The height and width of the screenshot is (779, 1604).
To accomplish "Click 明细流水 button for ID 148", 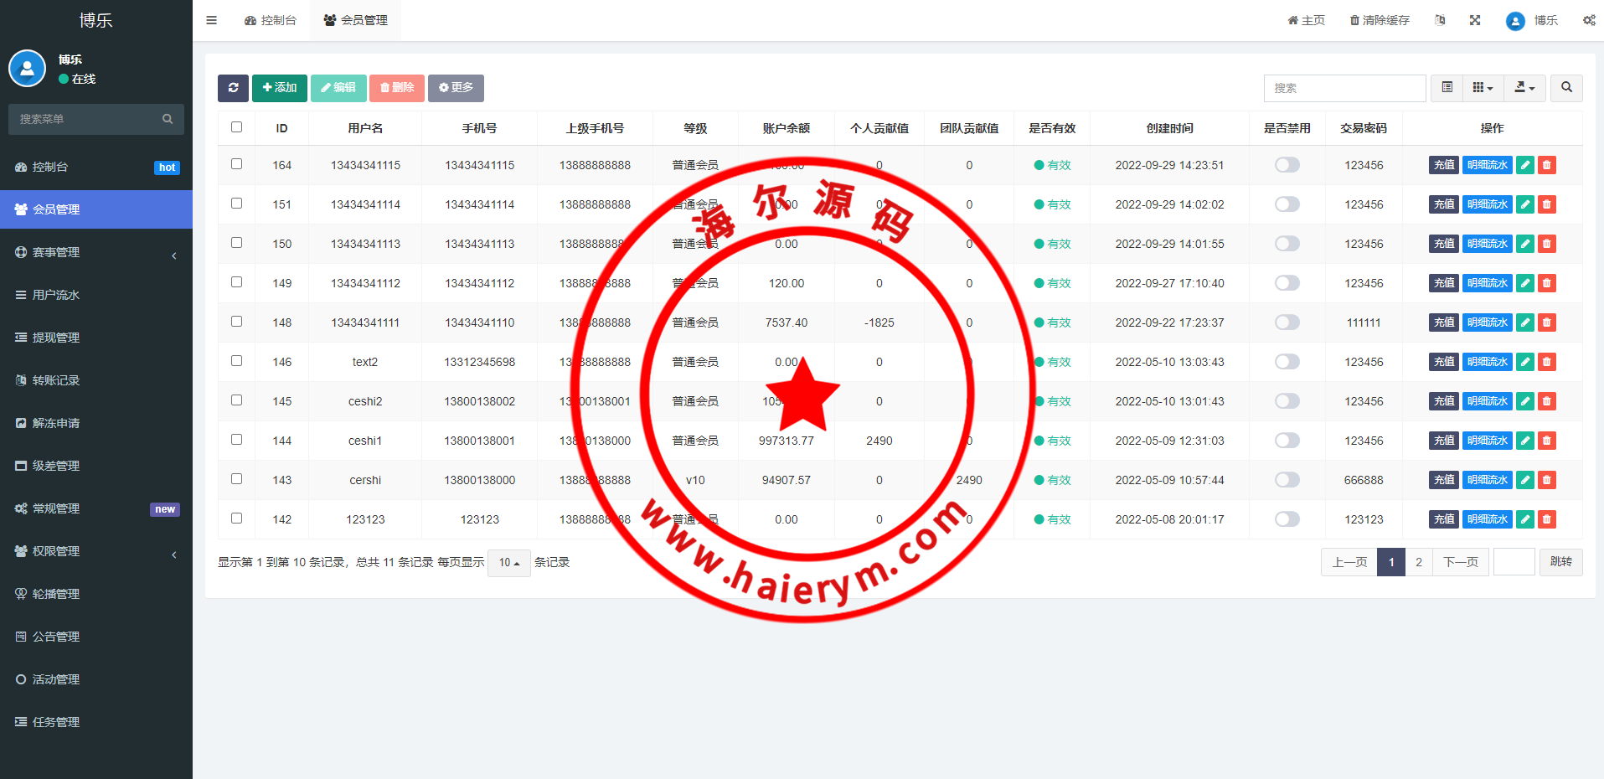I will click(1488, 322).
